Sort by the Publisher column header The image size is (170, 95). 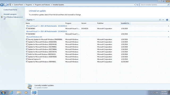tap(108, 23)
